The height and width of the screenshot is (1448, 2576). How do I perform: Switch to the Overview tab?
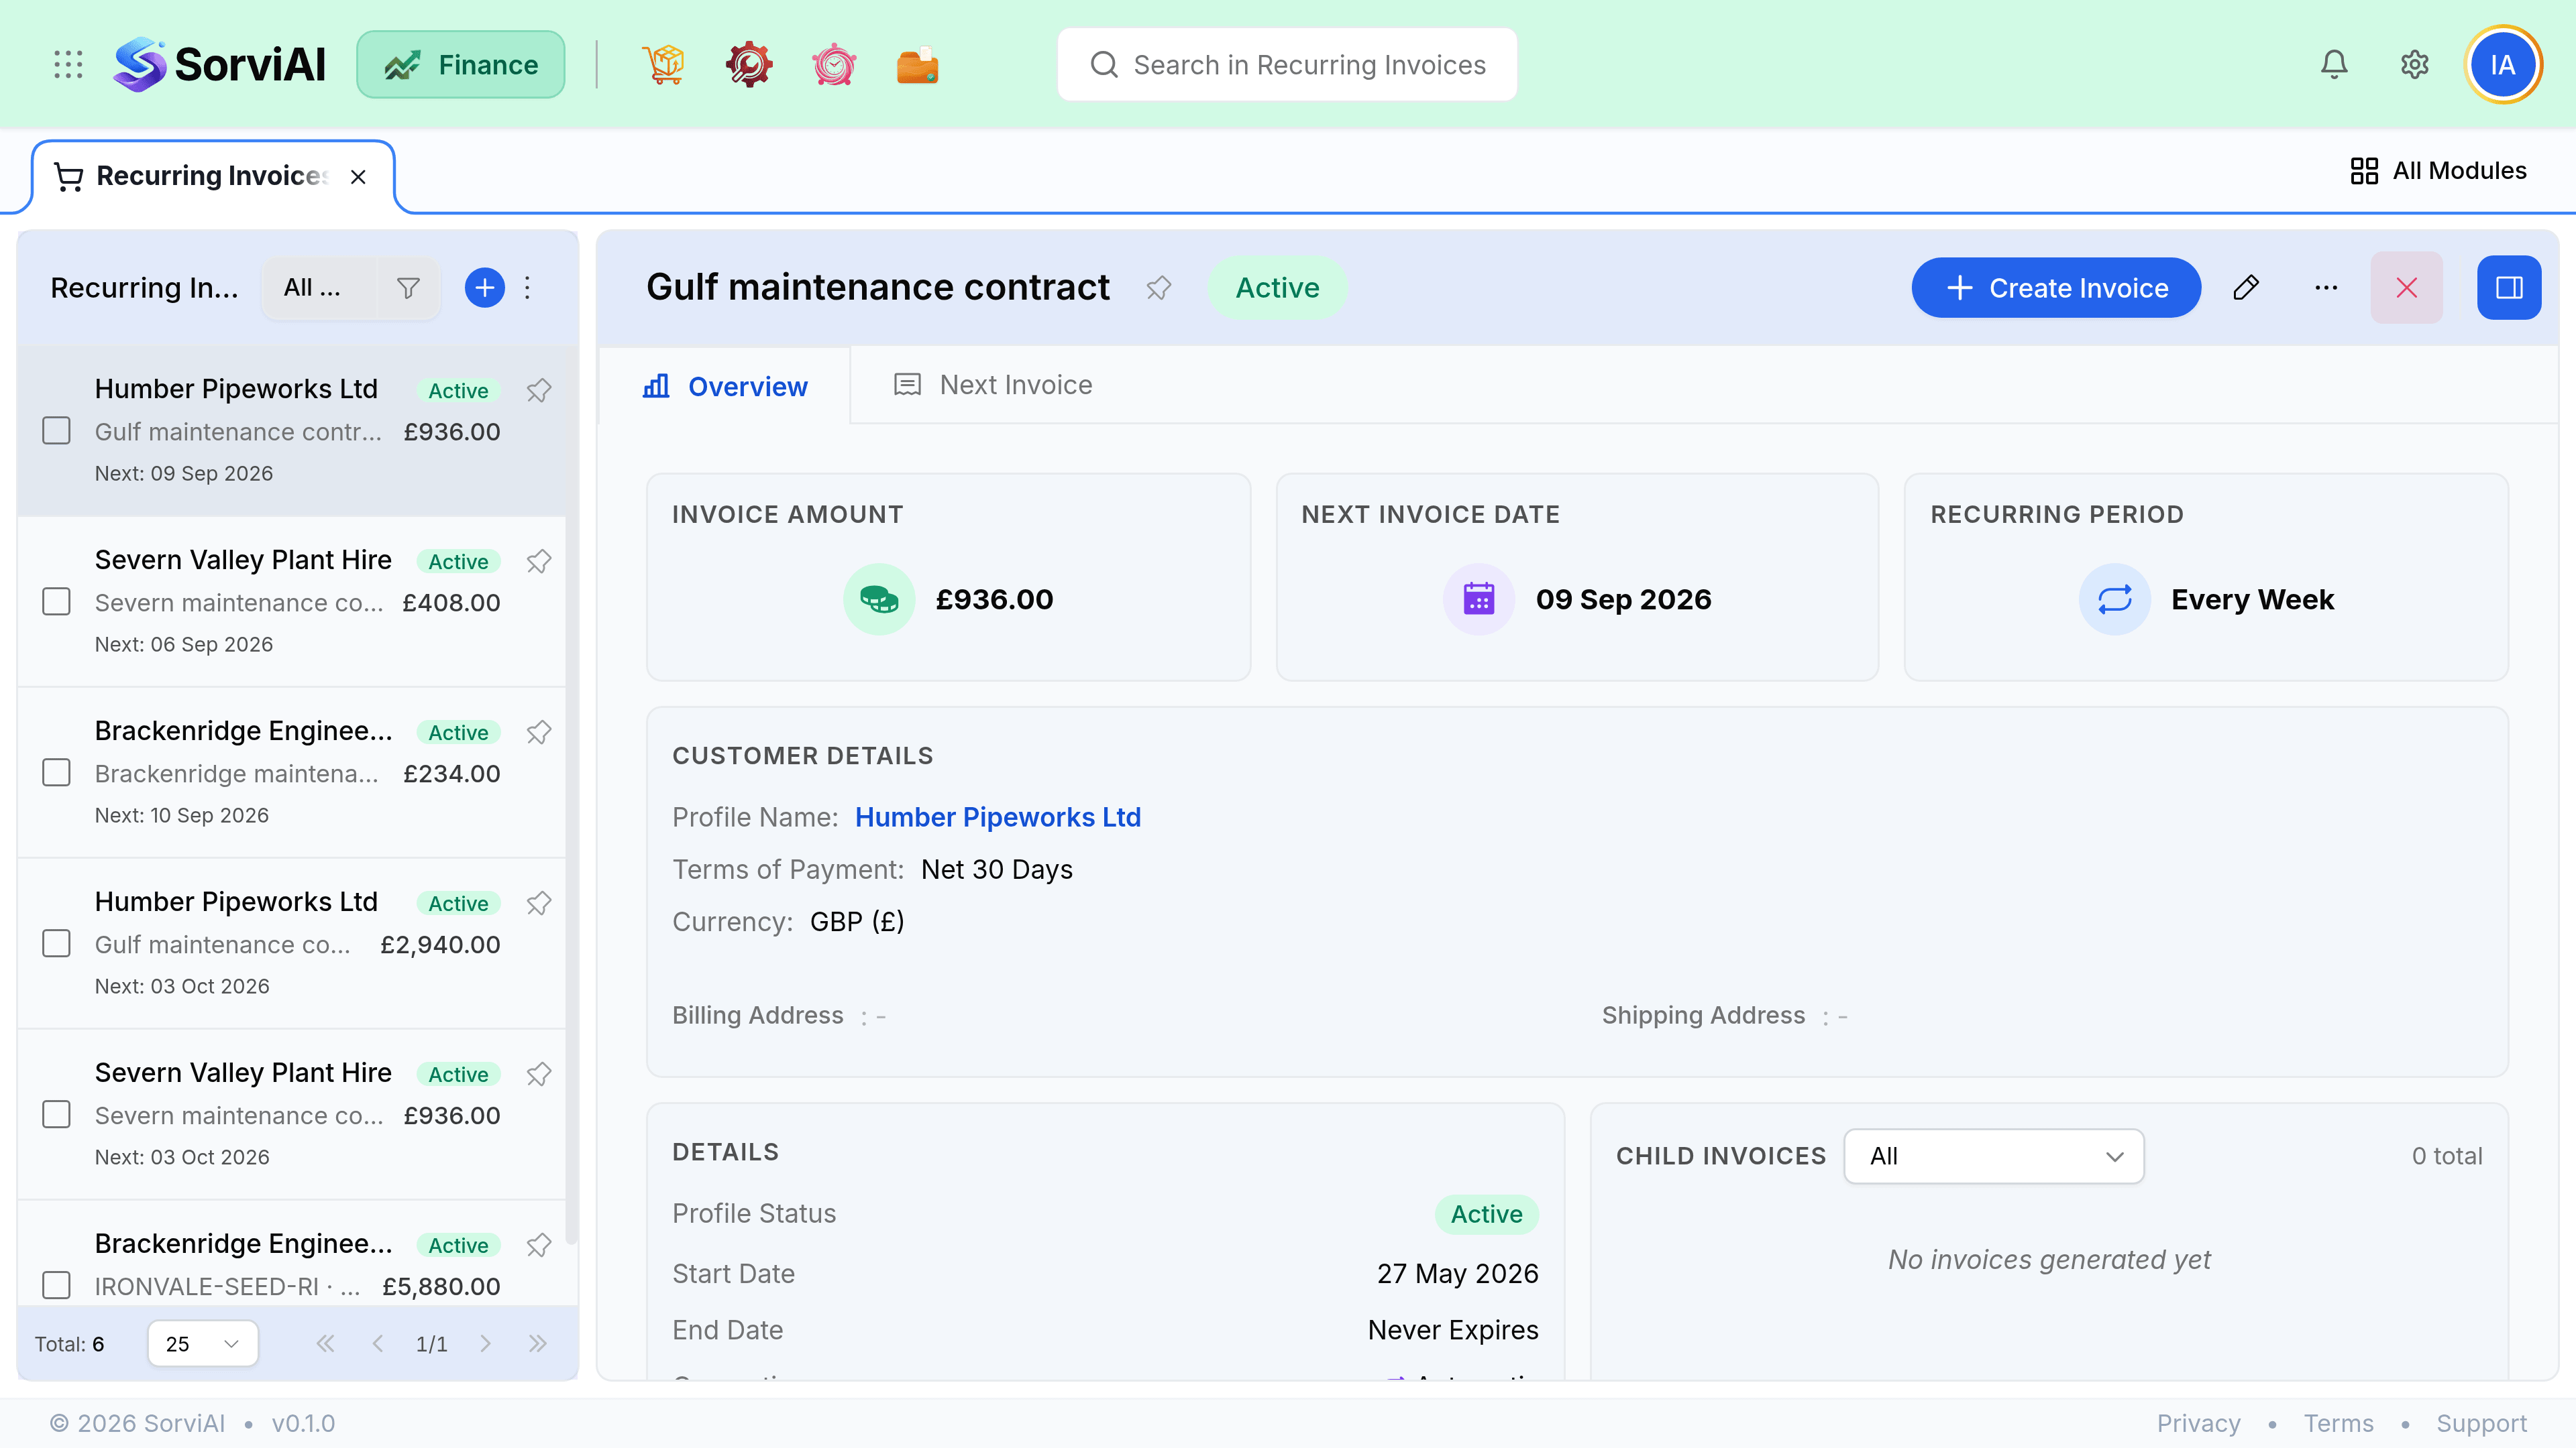click(x=725, y=385)
